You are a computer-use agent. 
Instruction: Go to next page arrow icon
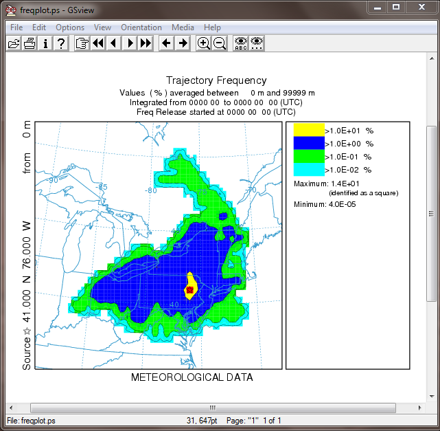pyautogui.click(x=130, y=43)
